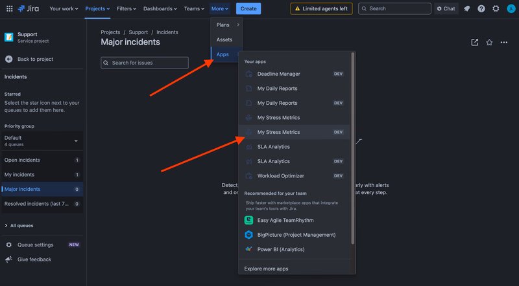The height and width of the screenshot is (286, 519).
Task: Click the Support project icon
Action: [x=9, y=37]
